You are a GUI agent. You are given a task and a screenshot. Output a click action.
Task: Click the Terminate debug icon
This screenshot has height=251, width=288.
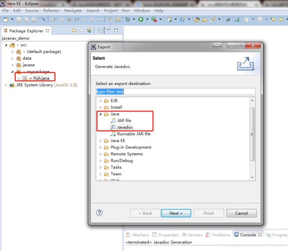coord(69,19)
